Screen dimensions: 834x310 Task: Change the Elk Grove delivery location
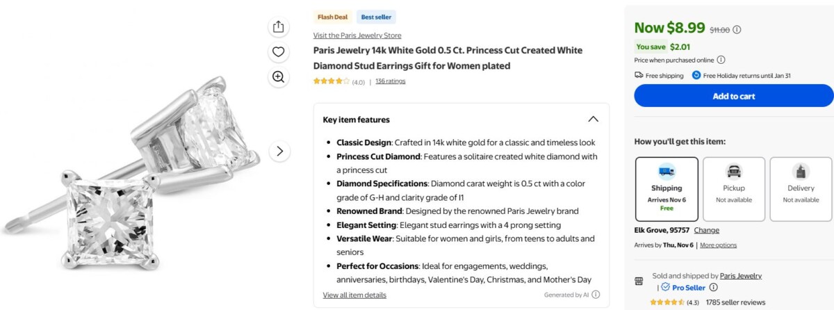click(706, 230)
